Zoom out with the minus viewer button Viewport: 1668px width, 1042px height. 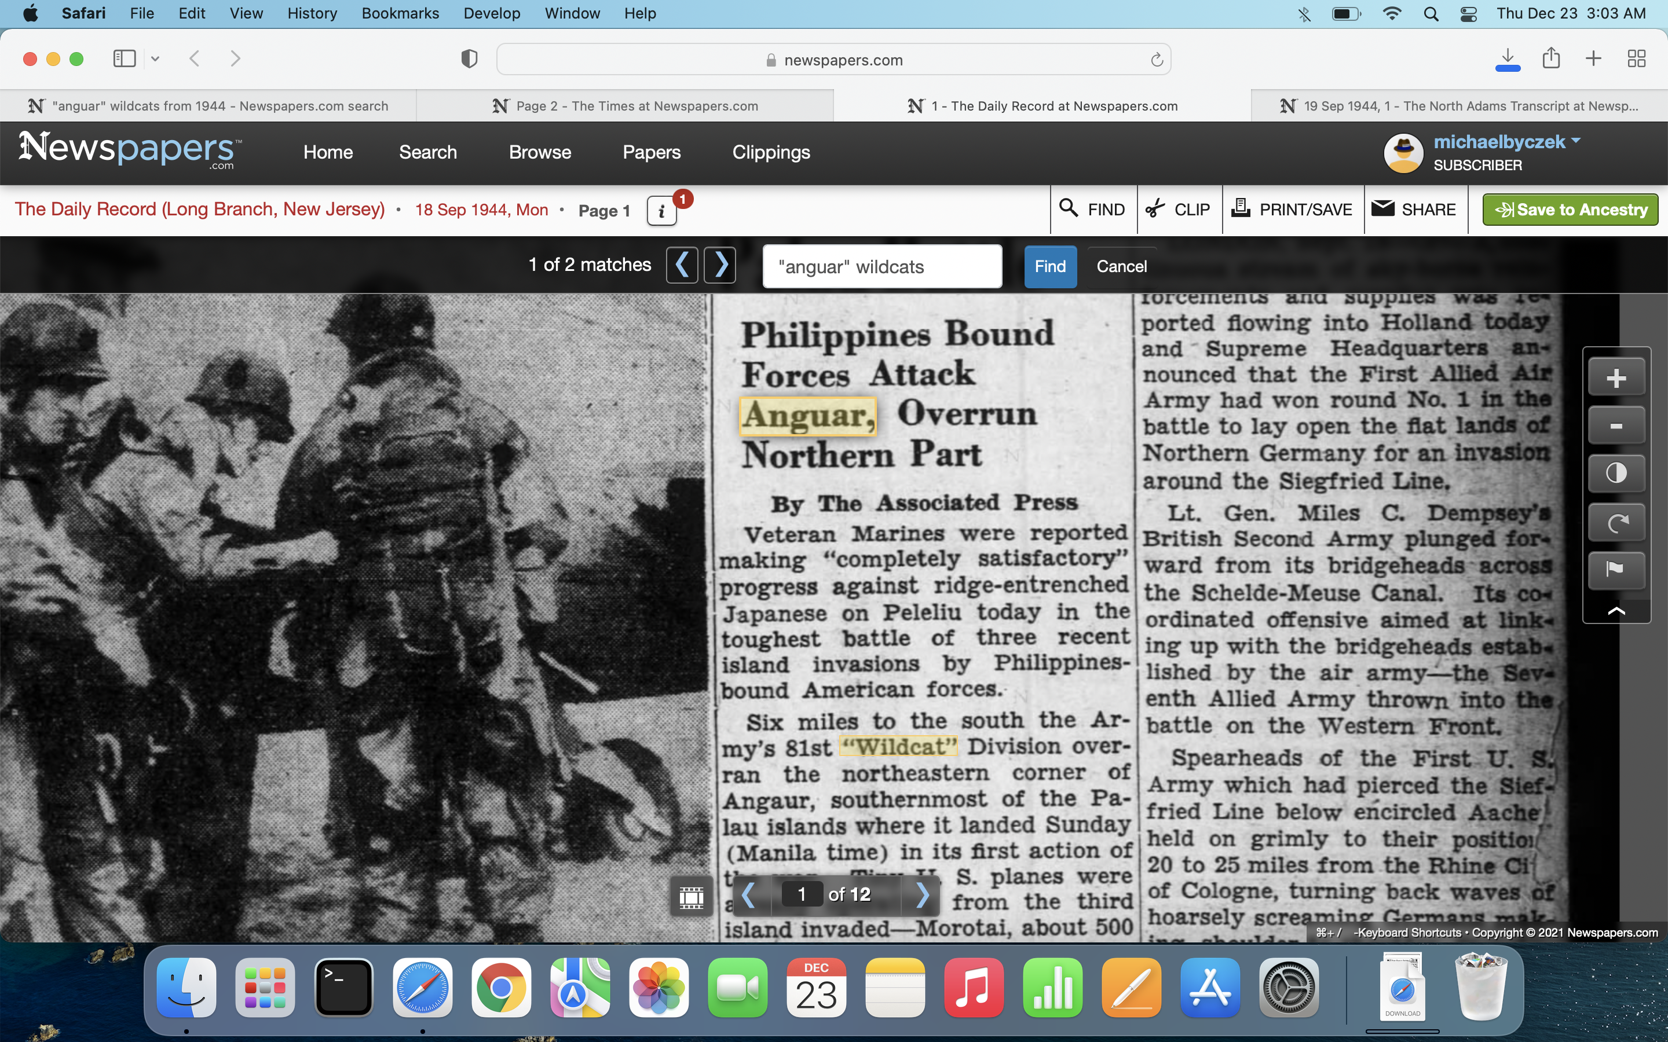click(x=1616, y=426)
